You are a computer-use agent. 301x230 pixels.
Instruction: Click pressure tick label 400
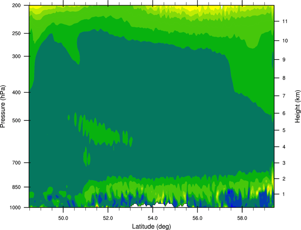pyautogui.click(x=17, y=92)
